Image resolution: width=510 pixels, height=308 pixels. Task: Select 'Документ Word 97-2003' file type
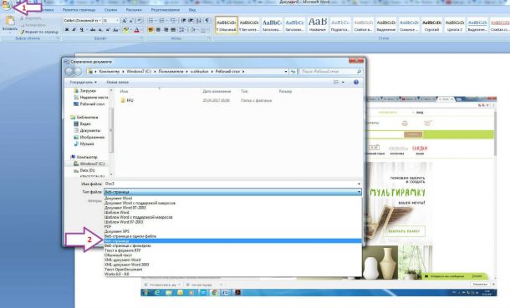pos(125,207)
